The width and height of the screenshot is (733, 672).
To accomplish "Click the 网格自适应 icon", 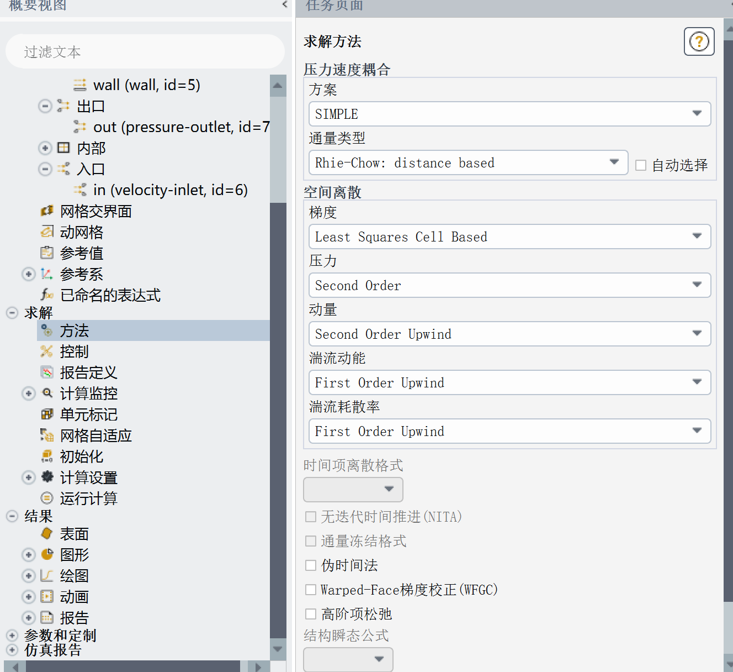I will pyautogui.click(x=47, y=435).
